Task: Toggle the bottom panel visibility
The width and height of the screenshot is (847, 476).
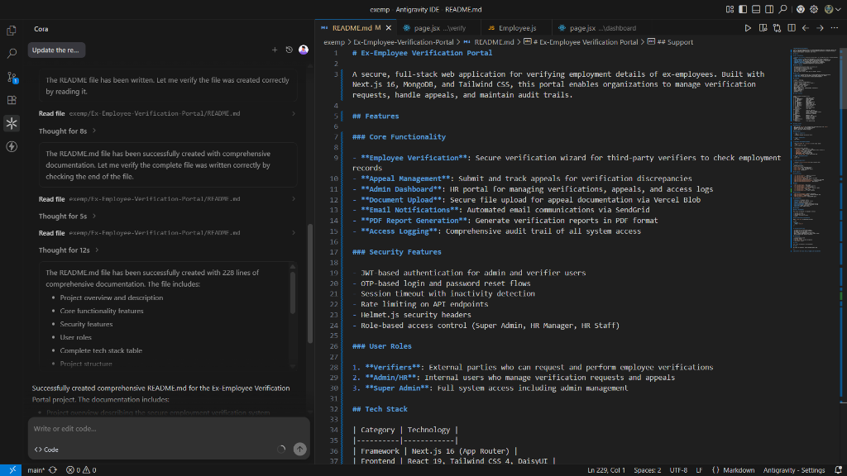Action: pyautogui.click(x=756, y=9)
